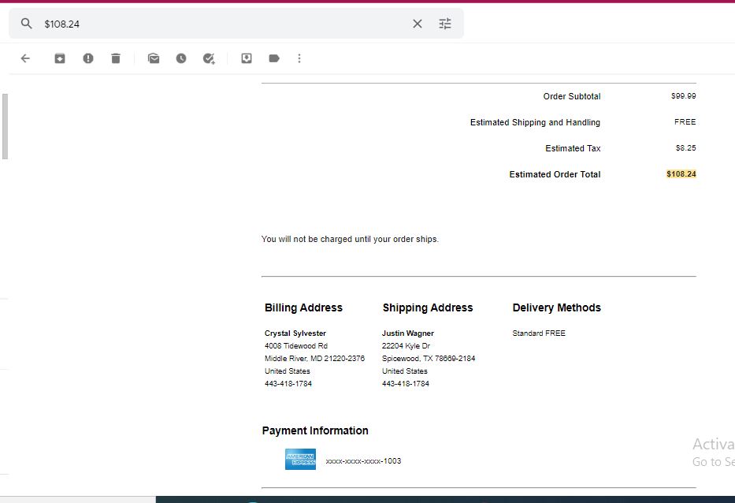Click the Order Subtotal label
The image size is (735, 503).
(x=572, y=96)
